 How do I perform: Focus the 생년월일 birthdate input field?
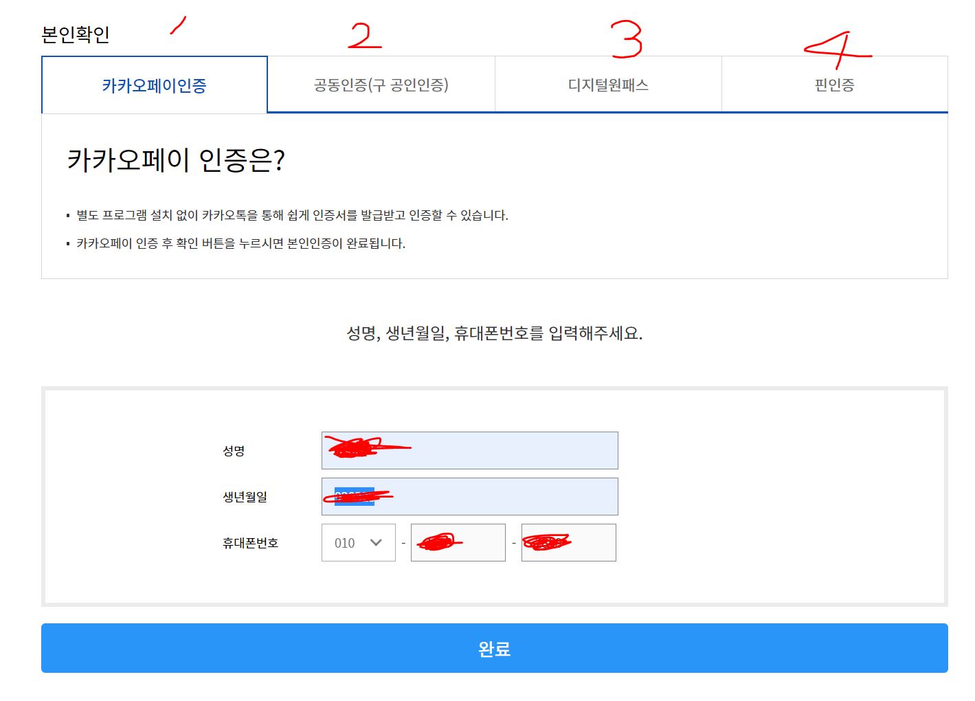click(x=470, y=496)
